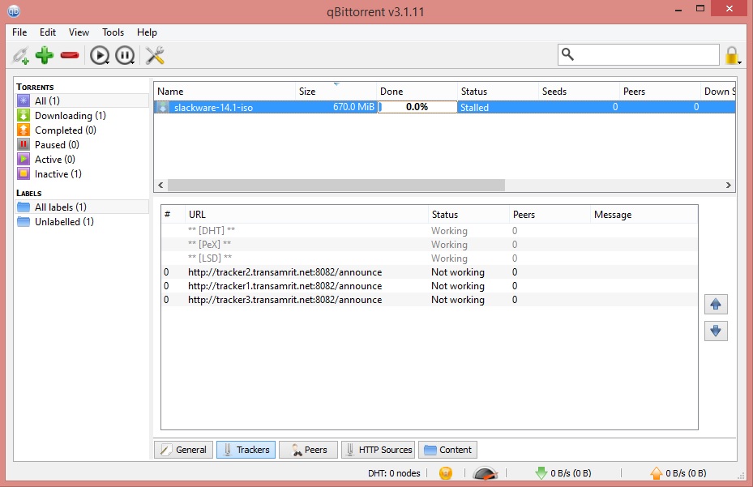Select tracker2.transamrit.net announce URL row
The width and height of the screenshot is (753, 487).
tap(430, 272)
